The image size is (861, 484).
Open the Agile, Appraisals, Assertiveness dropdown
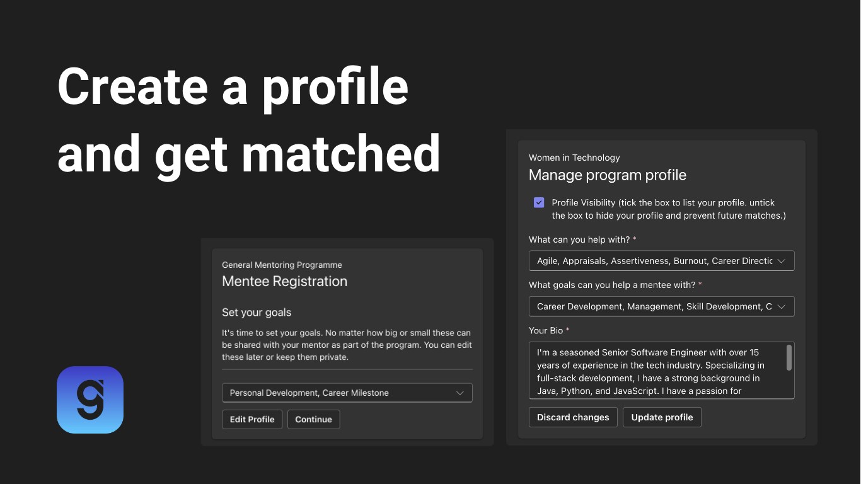pos(661,261)
